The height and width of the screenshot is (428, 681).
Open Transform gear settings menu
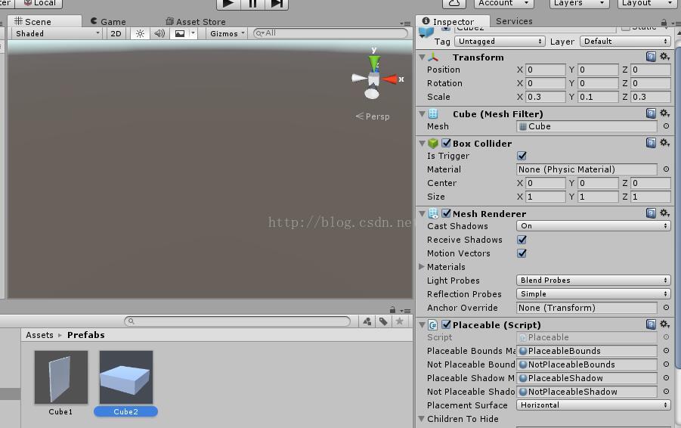[x=665, y=57]
